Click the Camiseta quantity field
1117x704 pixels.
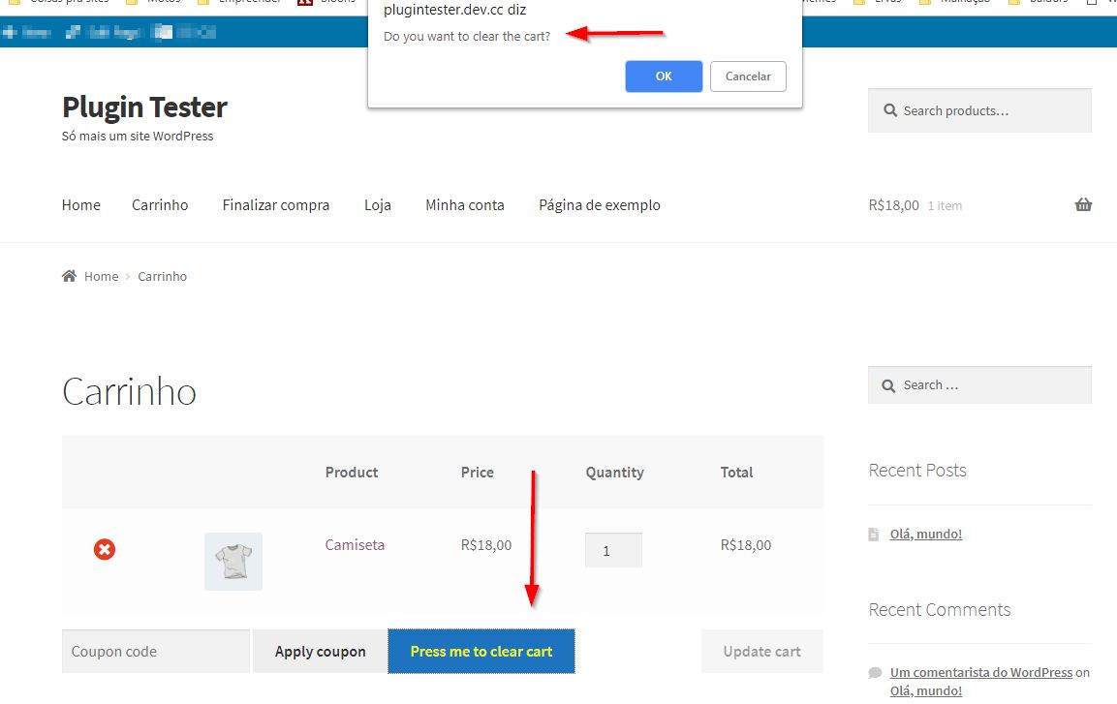[x=613, y=550]
